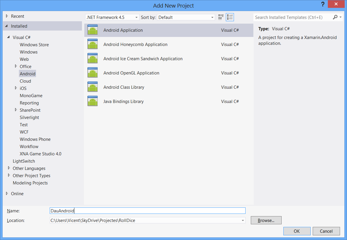
Task: Expand Other Project Types node
Action: point(9,175)
